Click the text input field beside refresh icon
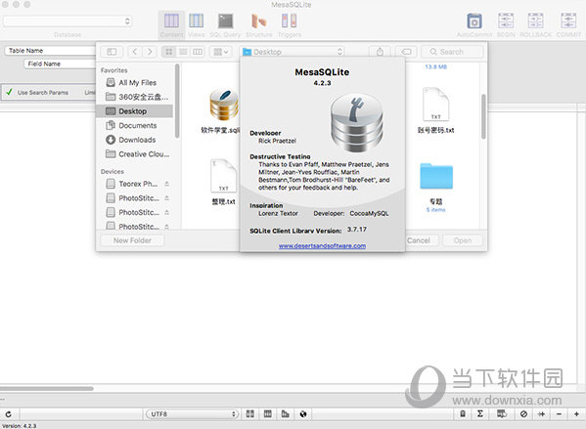The image size is (586, 429). coord(80,413)
